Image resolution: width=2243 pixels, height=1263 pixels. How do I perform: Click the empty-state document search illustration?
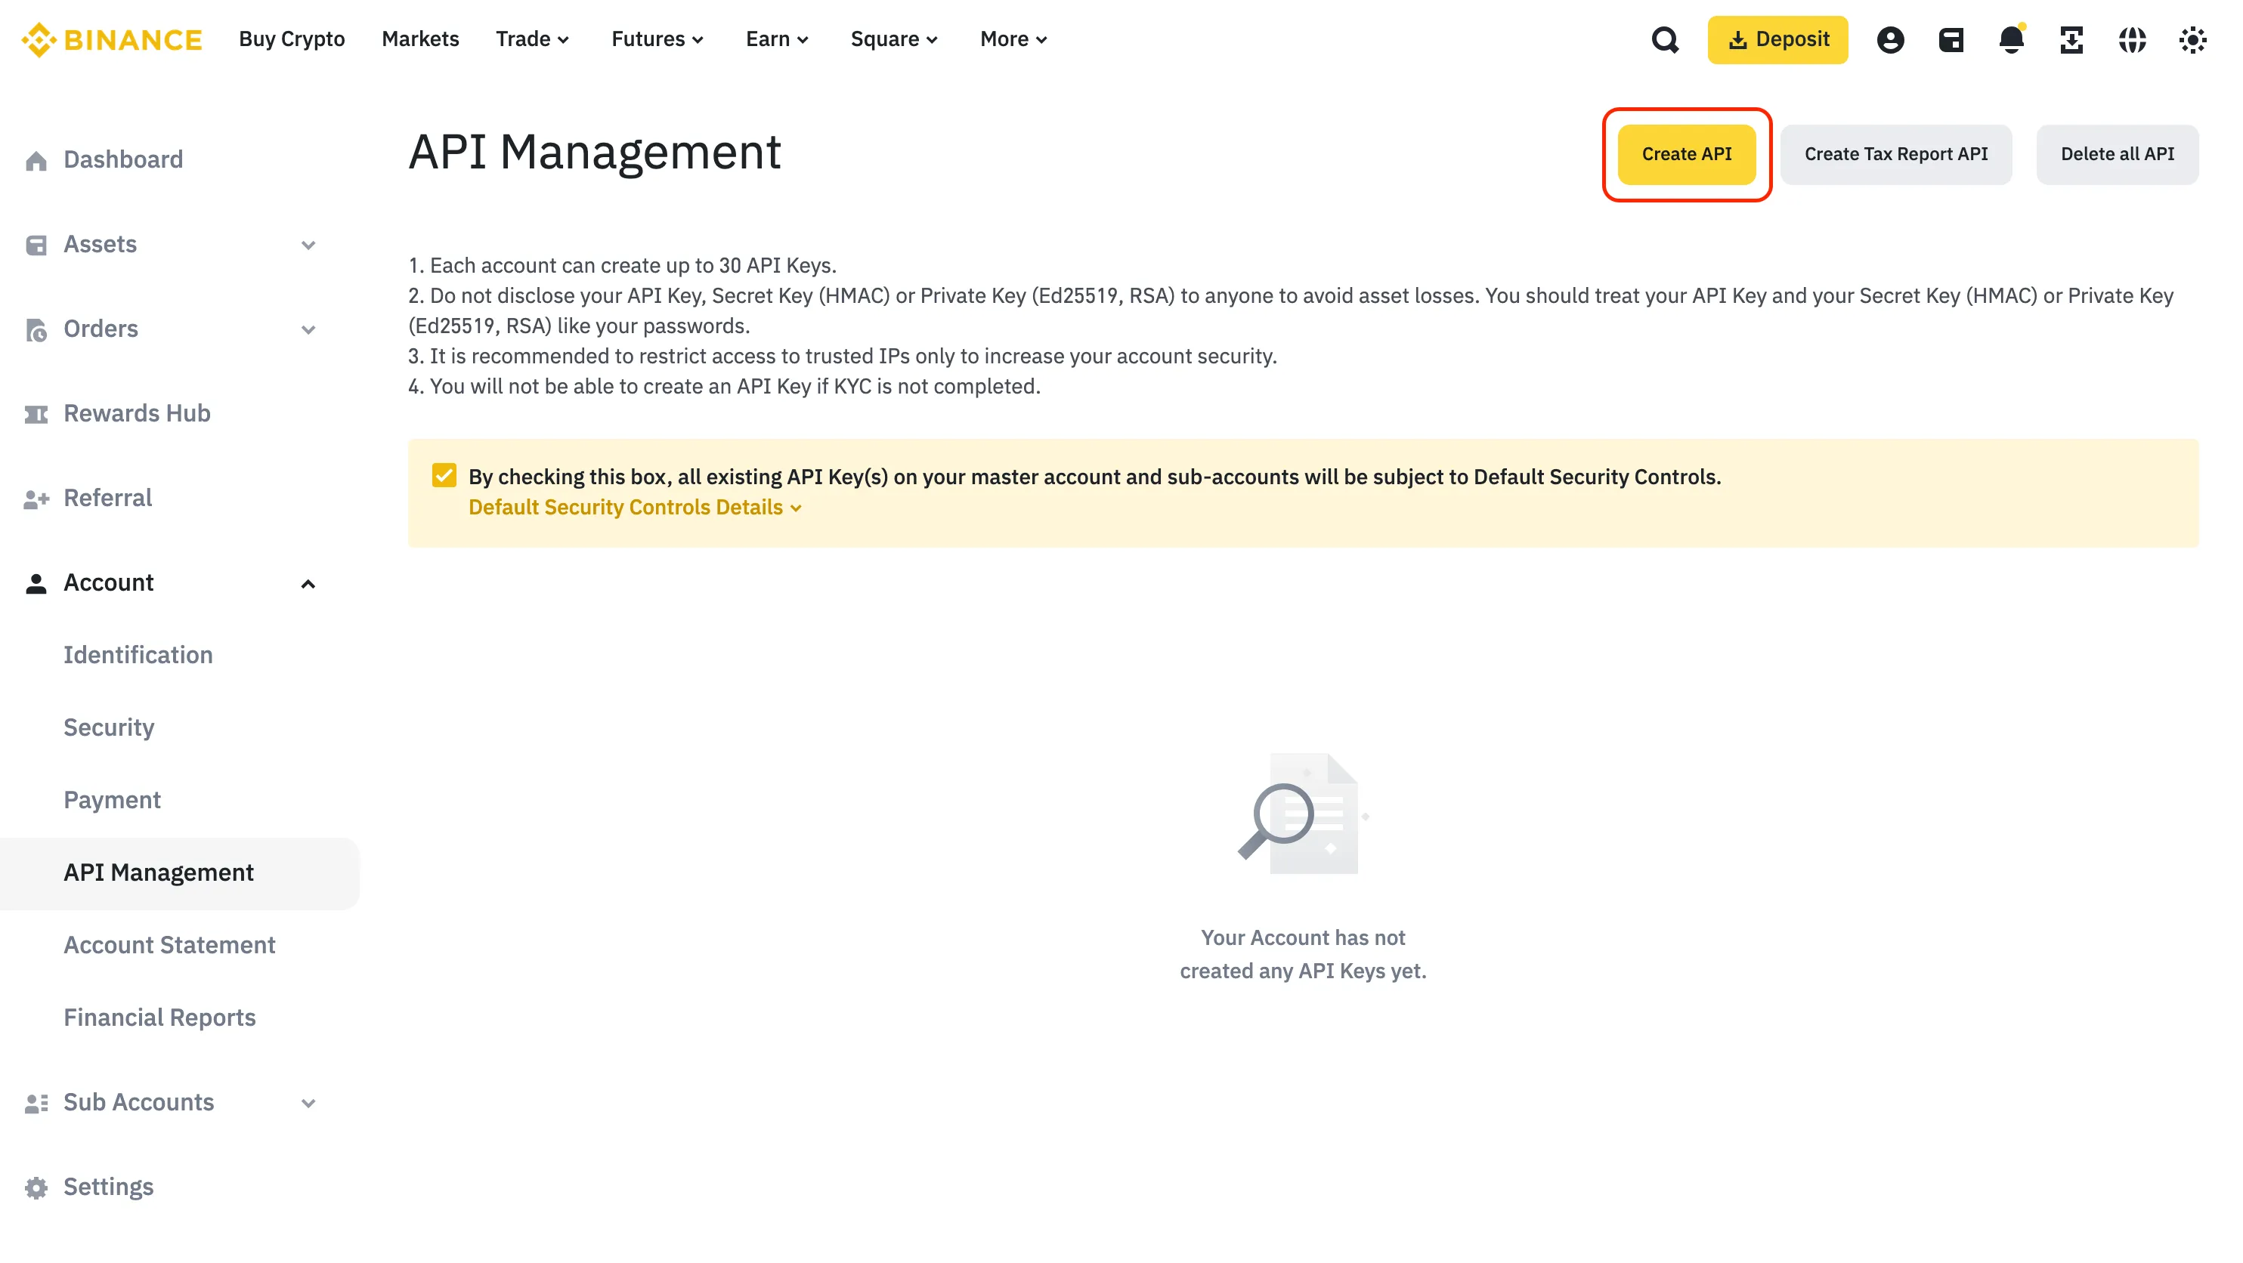(1303, 813)
